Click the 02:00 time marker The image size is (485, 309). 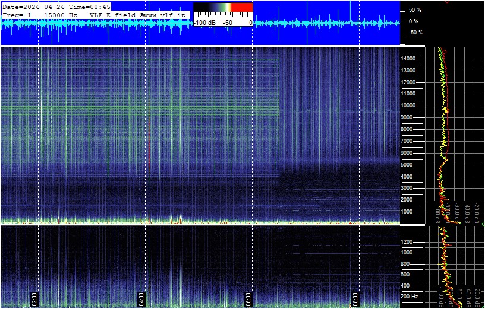point(34,298)
